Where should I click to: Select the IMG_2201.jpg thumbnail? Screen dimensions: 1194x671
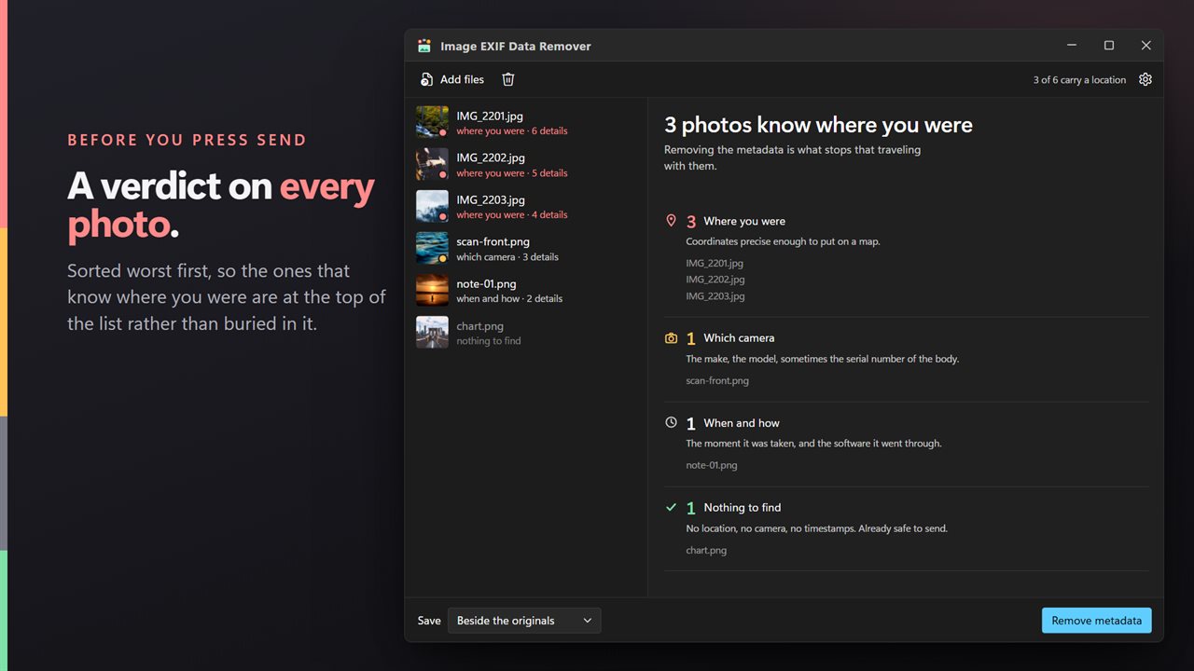tap(432, 122)
